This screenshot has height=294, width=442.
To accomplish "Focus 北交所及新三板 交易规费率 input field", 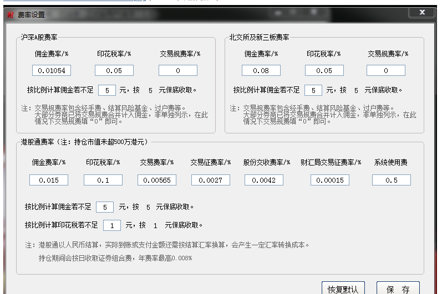I will tap(386, 70).
